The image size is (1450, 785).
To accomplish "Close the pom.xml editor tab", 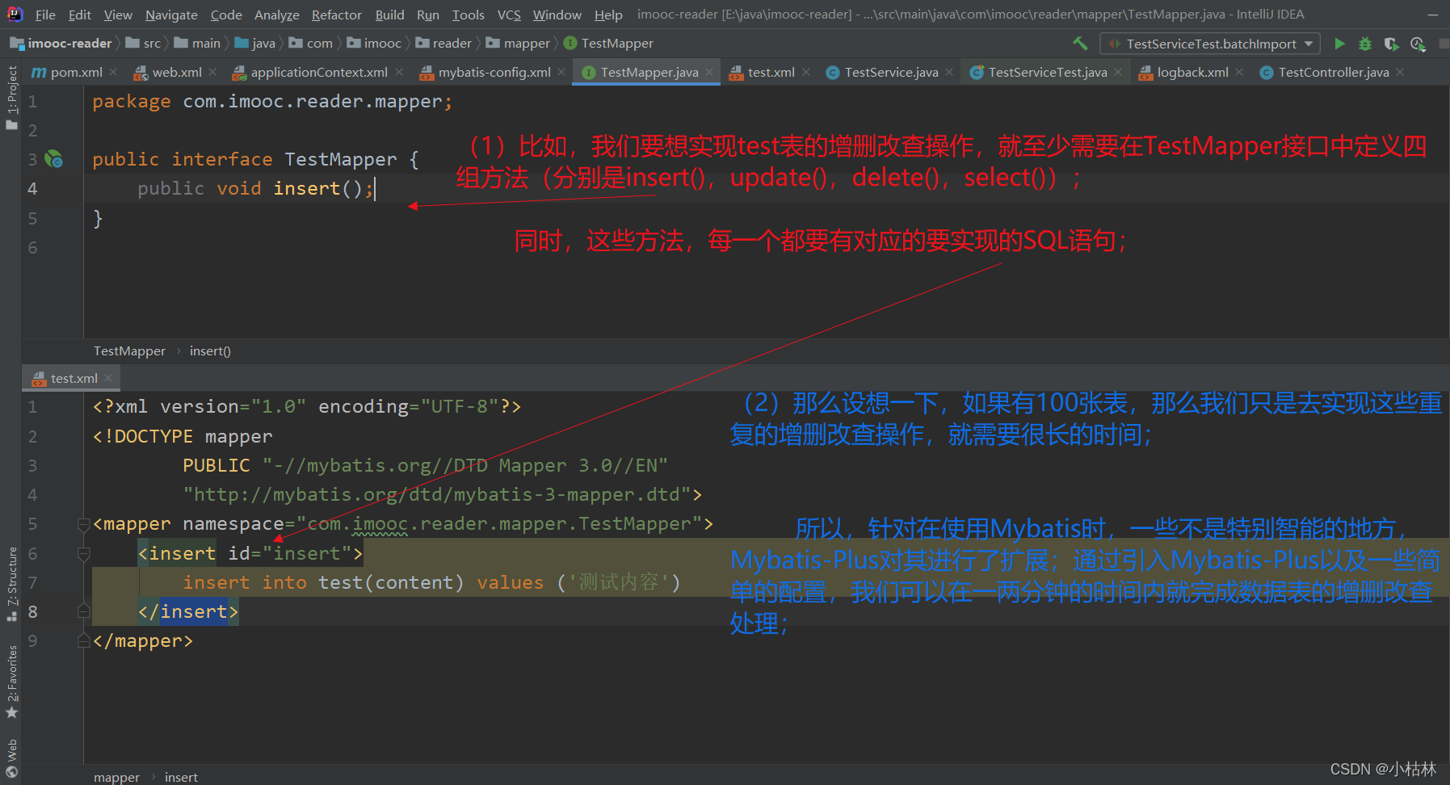I will [114, 72].
